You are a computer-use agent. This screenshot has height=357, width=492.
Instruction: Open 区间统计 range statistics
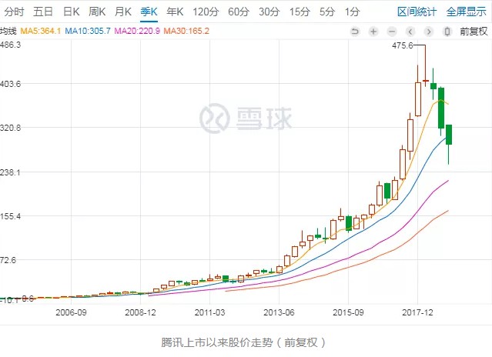[417, 12]
